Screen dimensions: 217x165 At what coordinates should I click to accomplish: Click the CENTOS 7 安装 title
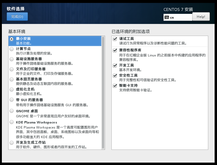pos(178,9)
